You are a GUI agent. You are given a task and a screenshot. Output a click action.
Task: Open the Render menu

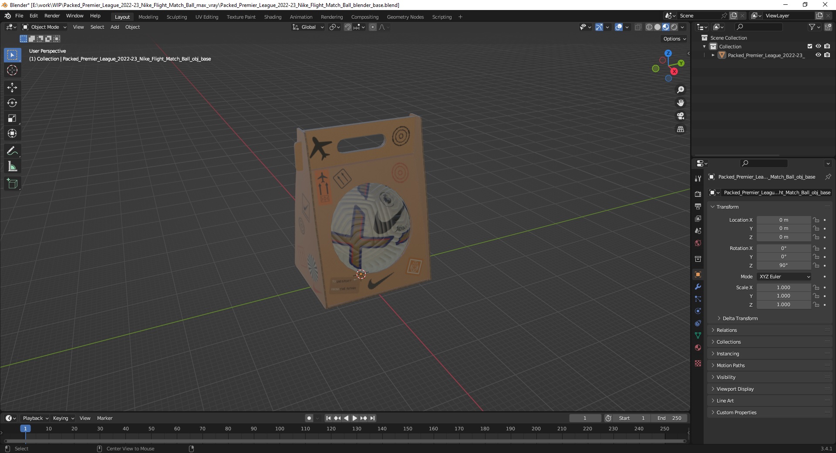coord(52,16)
